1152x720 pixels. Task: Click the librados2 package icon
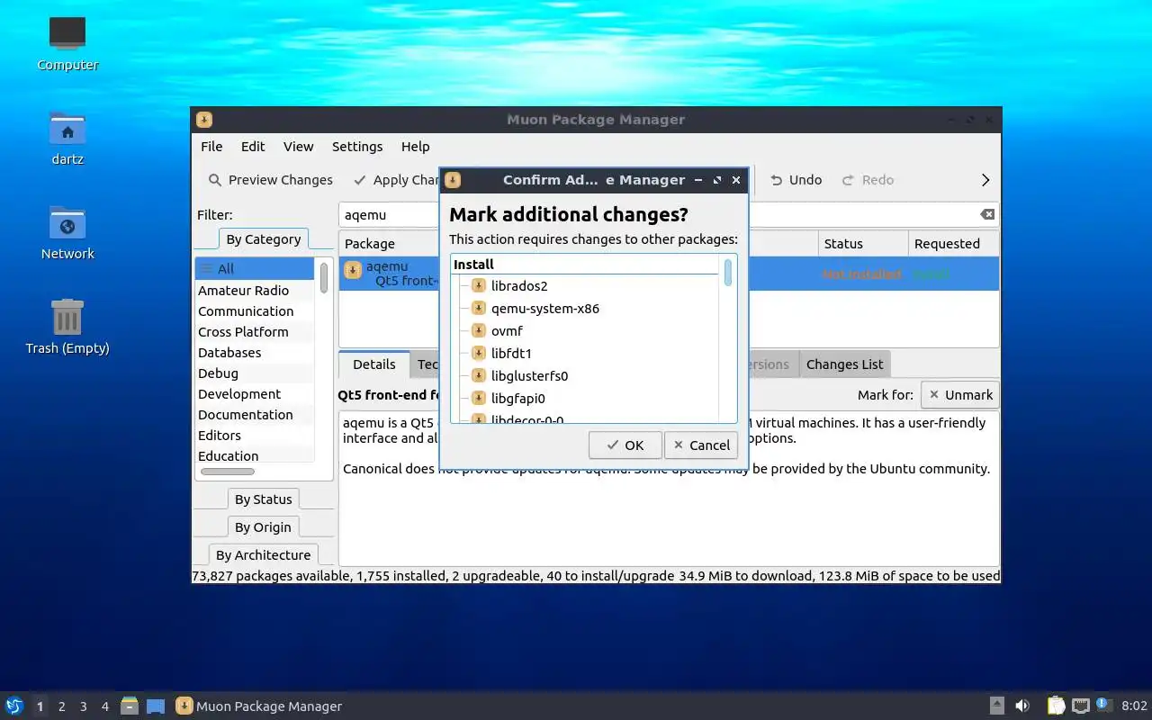(479, 286)
